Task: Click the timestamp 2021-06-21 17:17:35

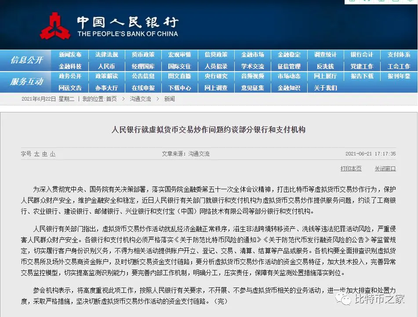Action: click(371, 154)
